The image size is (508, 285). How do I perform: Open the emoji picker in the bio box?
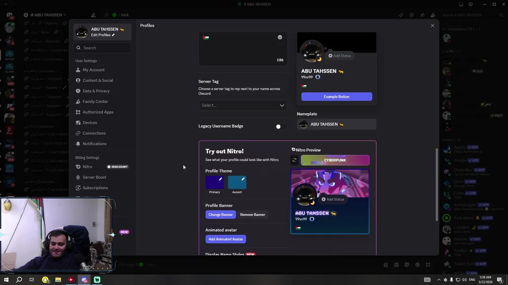[x=280, y=37]
